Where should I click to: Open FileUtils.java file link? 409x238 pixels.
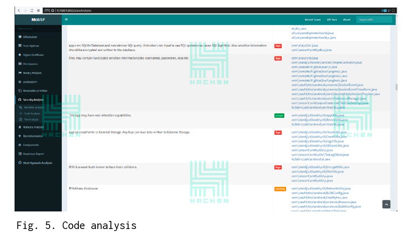pyautogui.click(x=318, y=171)
